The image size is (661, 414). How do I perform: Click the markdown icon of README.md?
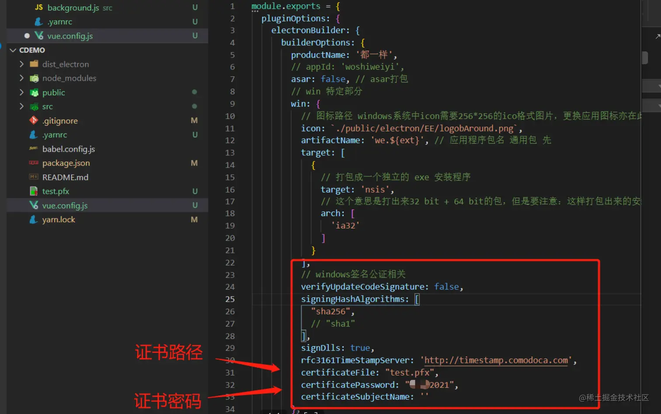[34, 177]
